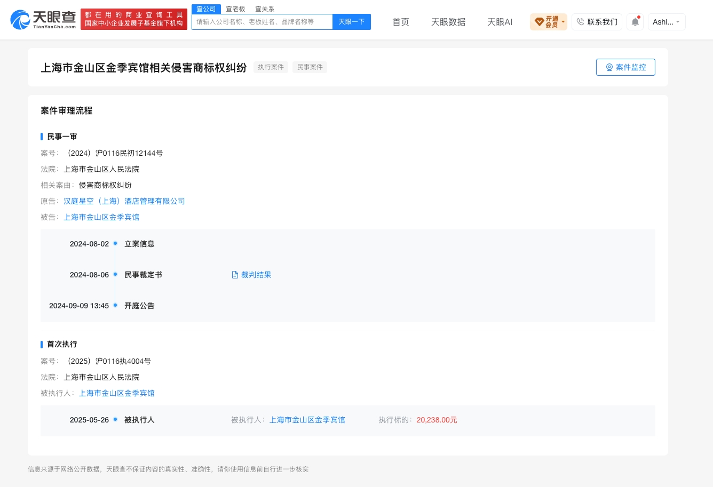This screenshot has width=713, height=487.
Task: Click the 案件监控 button
Action: (x=625, y=67)
